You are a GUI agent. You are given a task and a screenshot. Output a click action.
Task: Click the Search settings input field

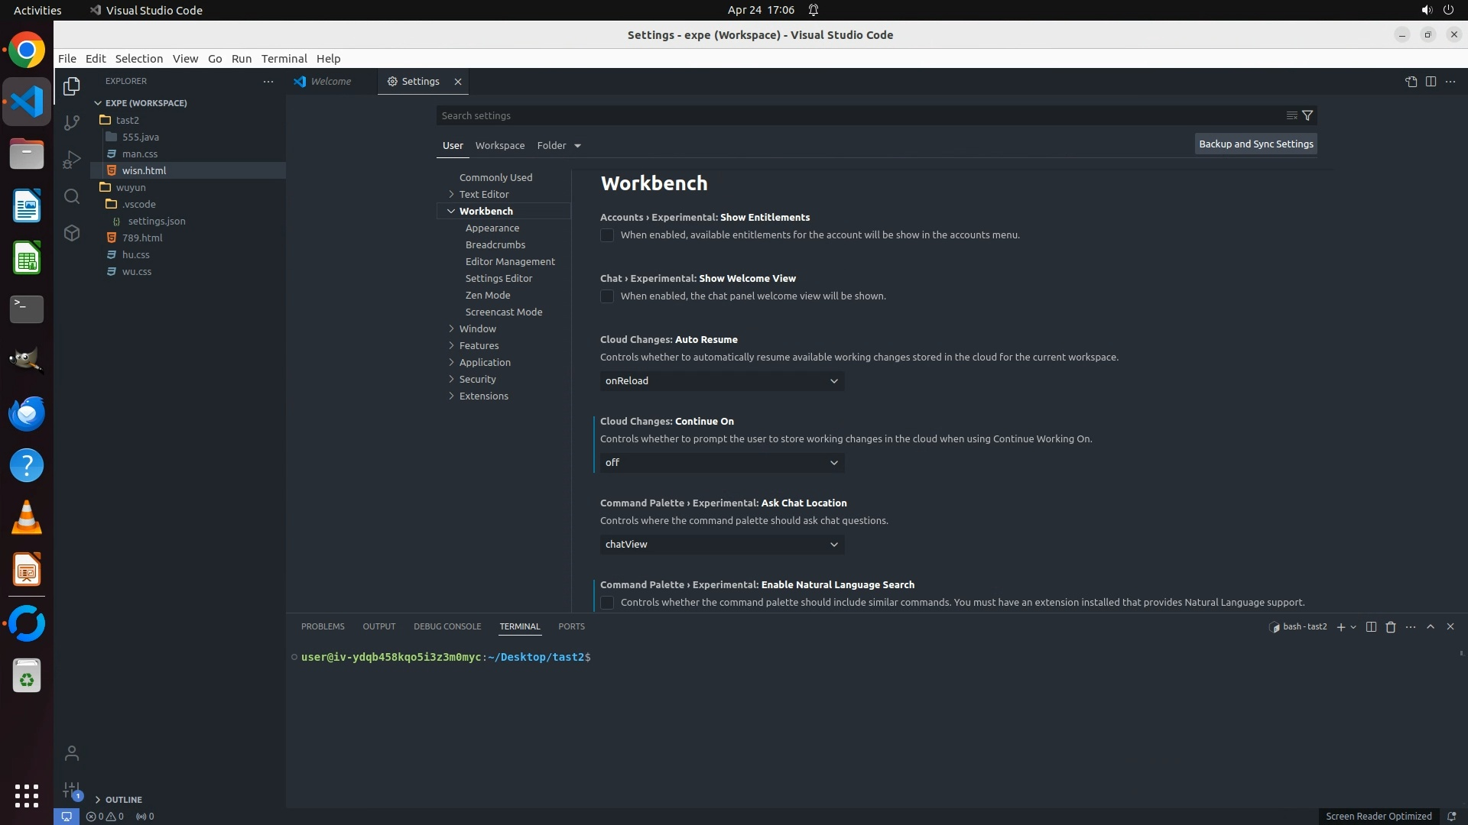[856, 115]
